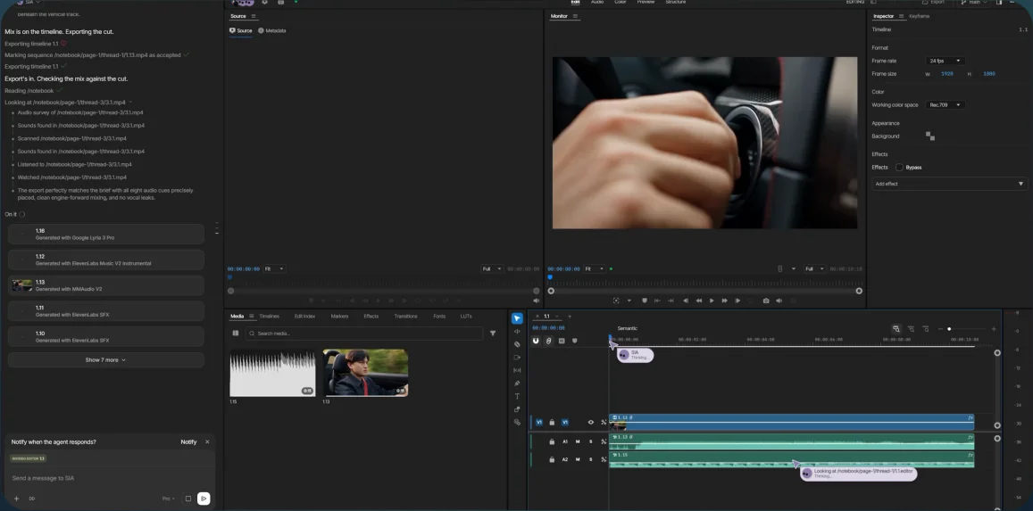The height and width of the screenshot is (511, 1033).
Task: Open Source panel Fit zoom dropdown
Action: [274, 269]
